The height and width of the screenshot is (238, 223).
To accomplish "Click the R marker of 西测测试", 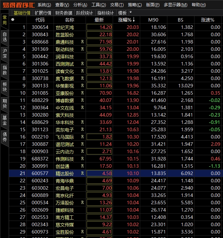I will [82, 64].
